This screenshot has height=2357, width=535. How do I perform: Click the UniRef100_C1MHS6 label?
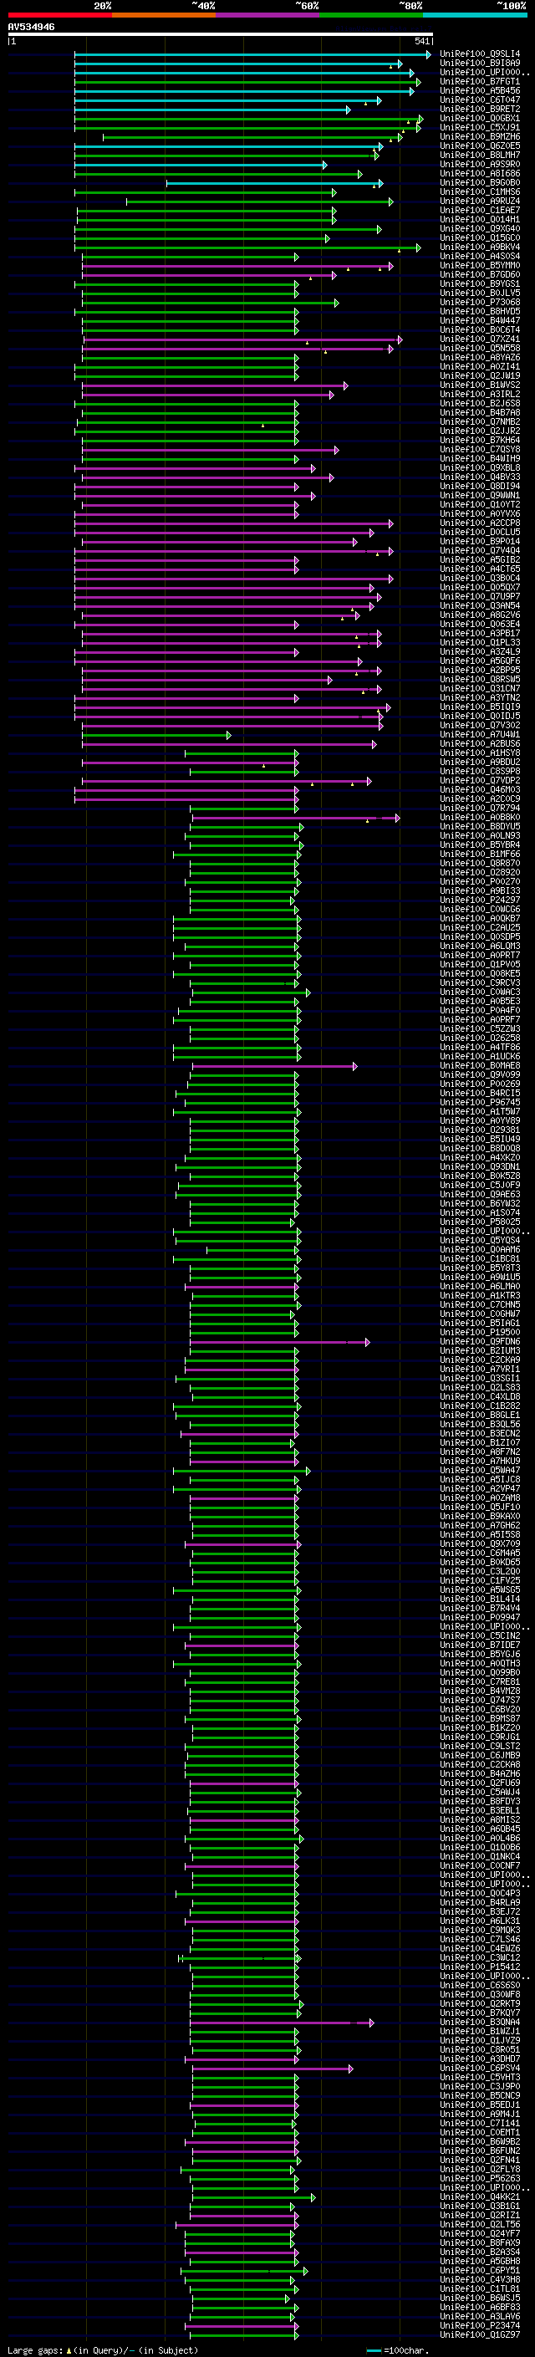click(480, 192)
